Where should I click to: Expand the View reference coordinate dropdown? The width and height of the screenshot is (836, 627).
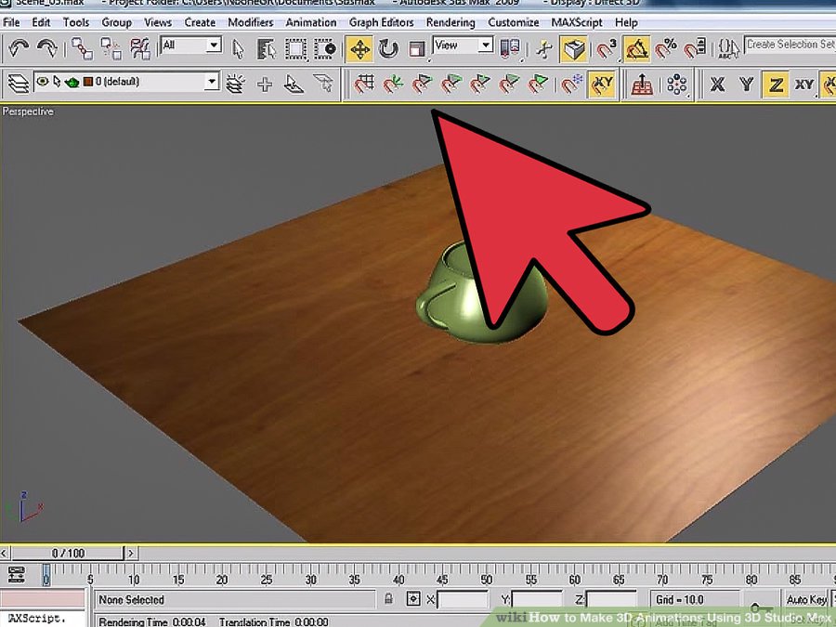[x=485, y=46]
